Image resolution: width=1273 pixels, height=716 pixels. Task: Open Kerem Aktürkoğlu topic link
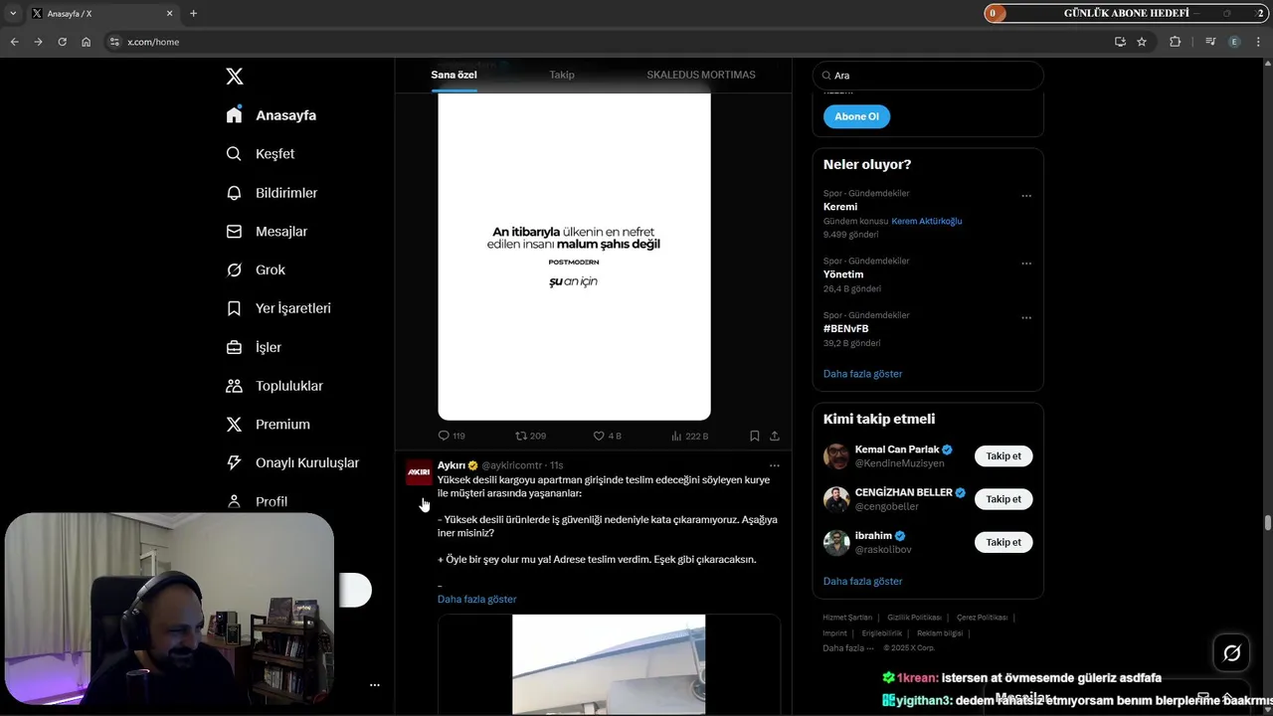(926, 221)
